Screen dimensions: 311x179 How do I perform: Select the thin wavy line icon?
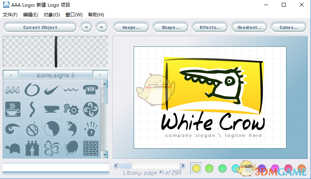coord(71,90)
